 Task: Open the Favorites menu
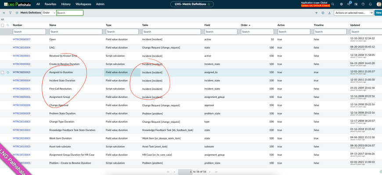[x=50, y=4]
